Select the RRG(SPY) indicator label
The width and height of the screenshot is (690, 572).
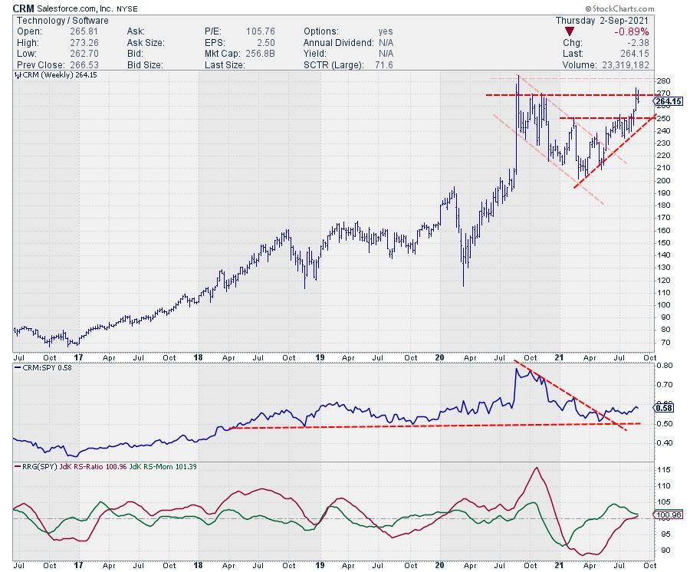(x=38, y=466)
